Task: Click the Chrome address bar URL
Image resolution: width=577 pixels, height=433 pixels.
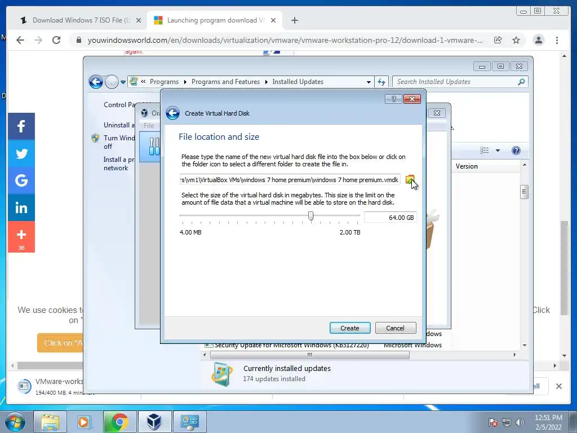Action: (x=285, y=40)
